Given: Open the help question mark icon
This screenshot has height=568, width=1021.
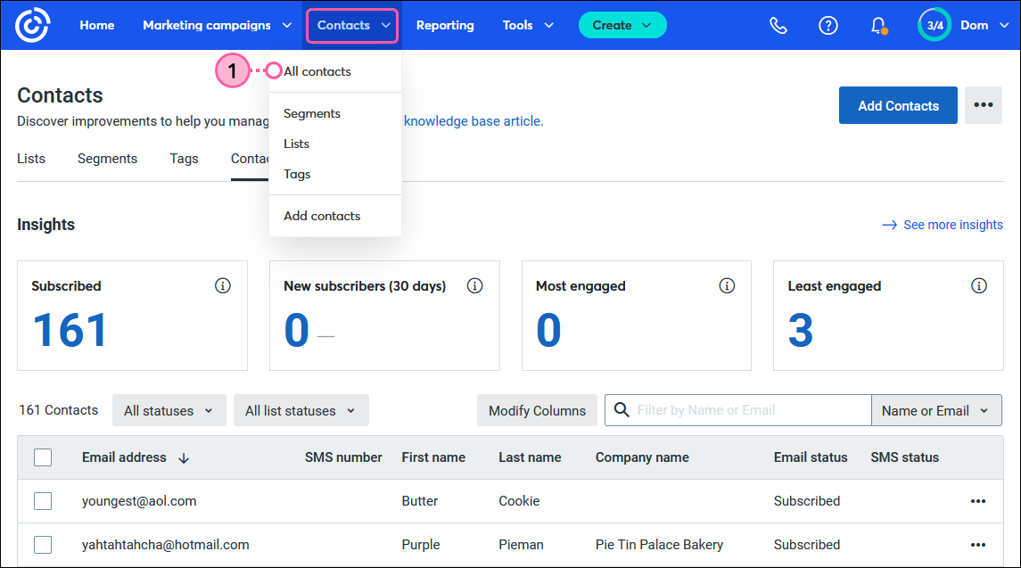Looking at the screenshot, I should (x=828, y=25).
